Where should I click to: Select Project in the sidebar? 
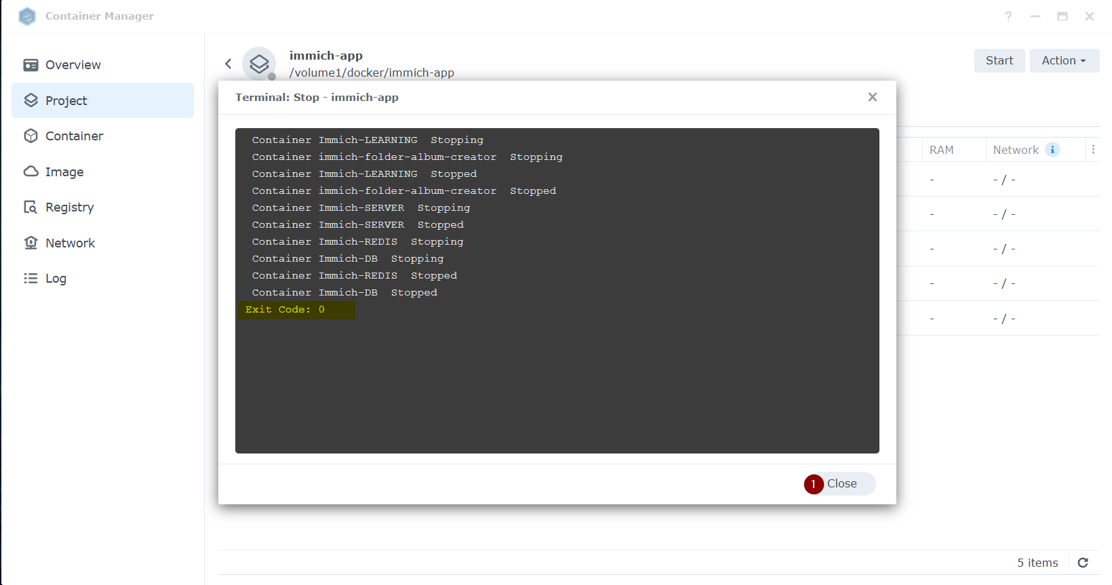point(102,100)
